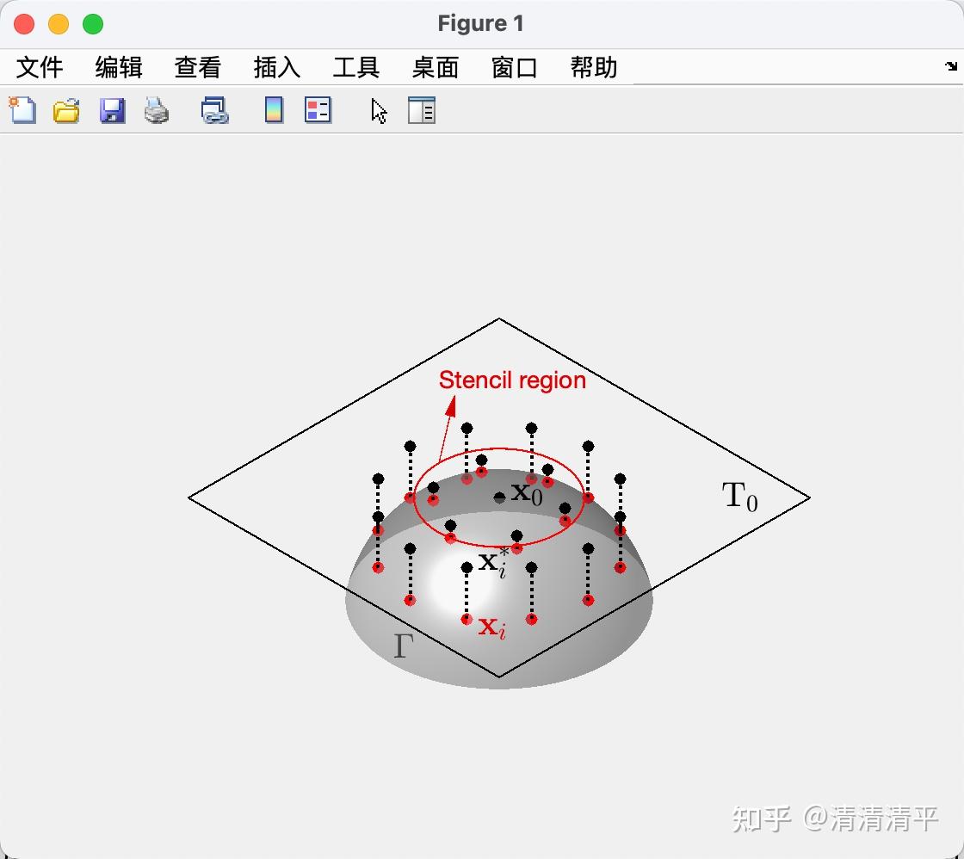Create a new figure
Screen dimensions: 964x859
tap(22, 110)
